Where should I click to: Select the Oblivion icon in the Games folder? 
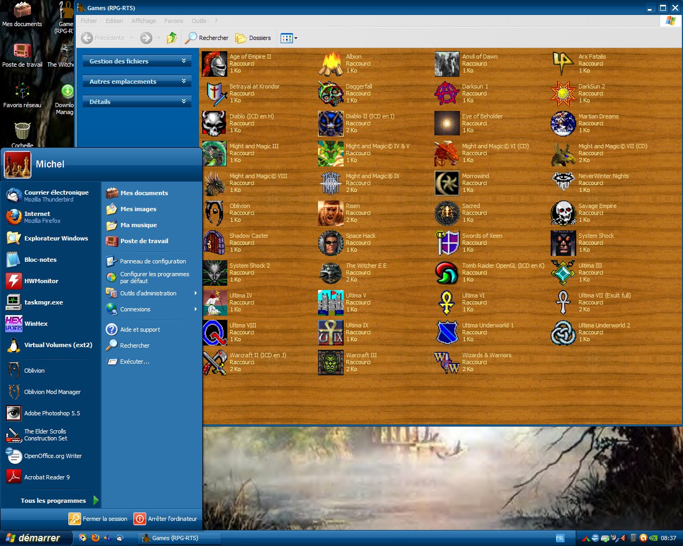pos(215,213)
